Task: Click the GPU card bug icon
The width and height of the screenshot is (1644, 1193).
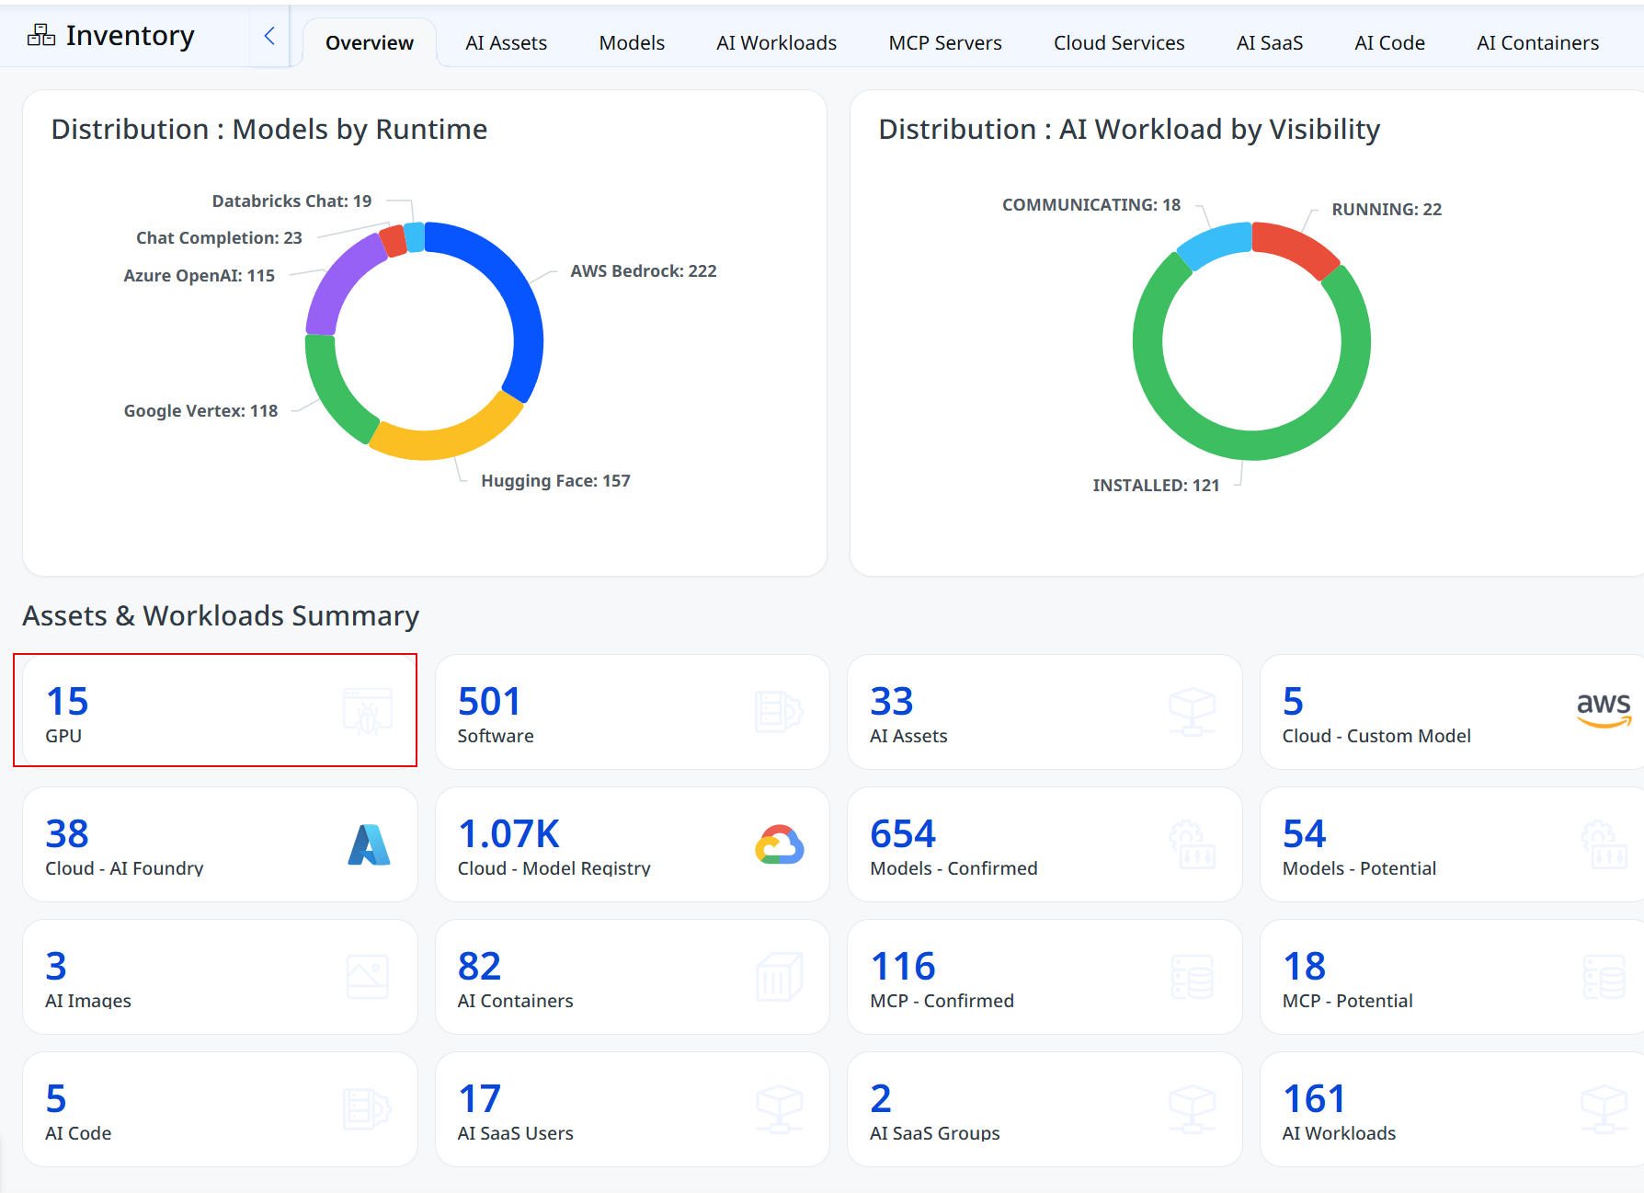Action: click(x=368, y=711)
